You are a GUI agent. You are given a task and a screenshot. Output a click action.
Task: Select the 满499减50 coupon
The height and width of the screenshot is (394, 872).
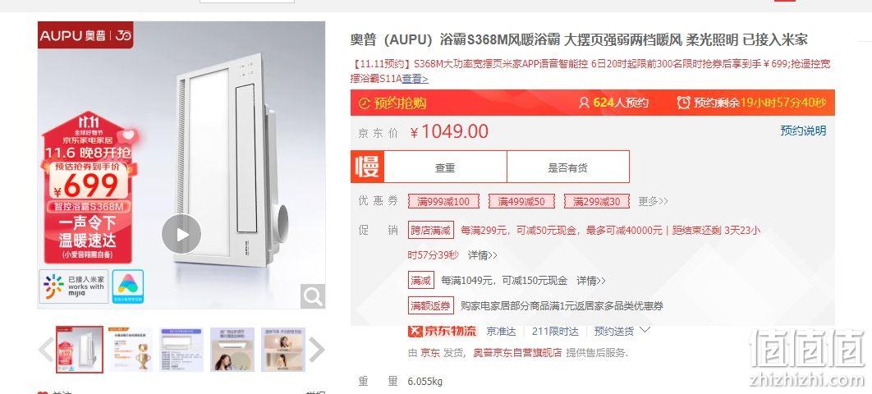pos(521,201)
